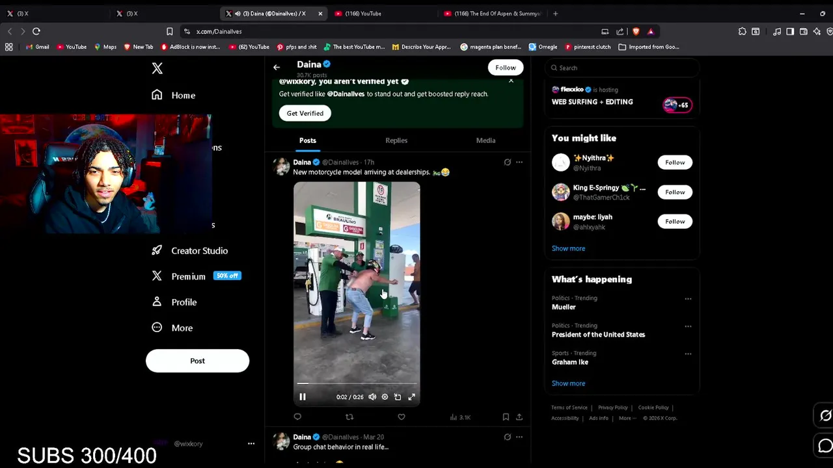Open more options on the motorcycle post
This screenshot has width=833, height=468.
(x=519, y=162)
